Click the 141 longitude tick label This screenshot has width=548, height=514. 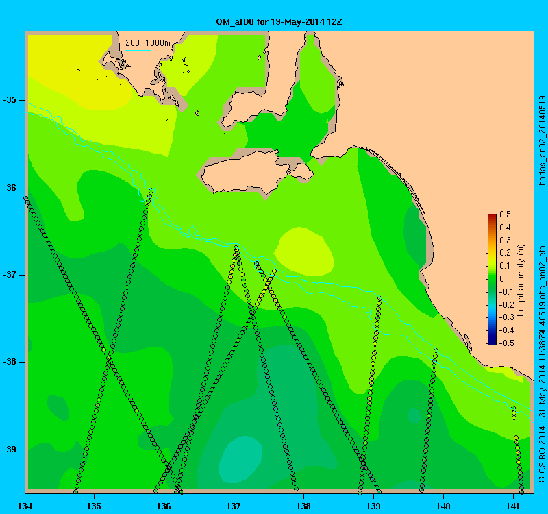pos(513,506)
